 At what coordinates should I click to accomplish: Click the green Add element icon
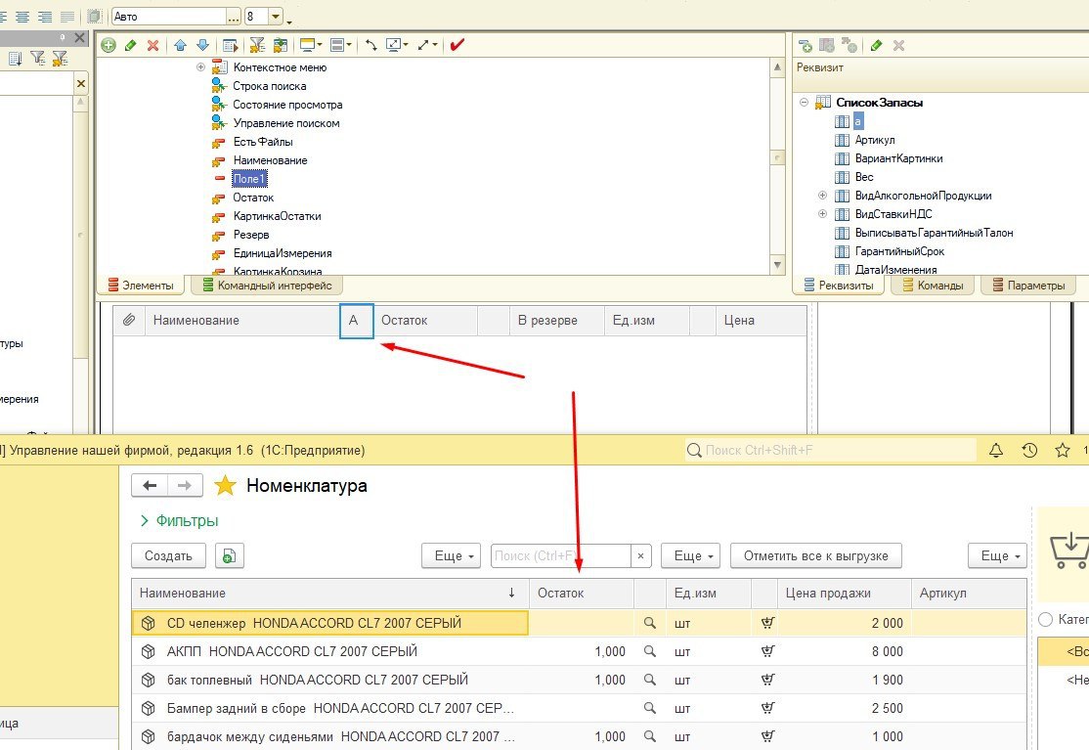[109, 45]
